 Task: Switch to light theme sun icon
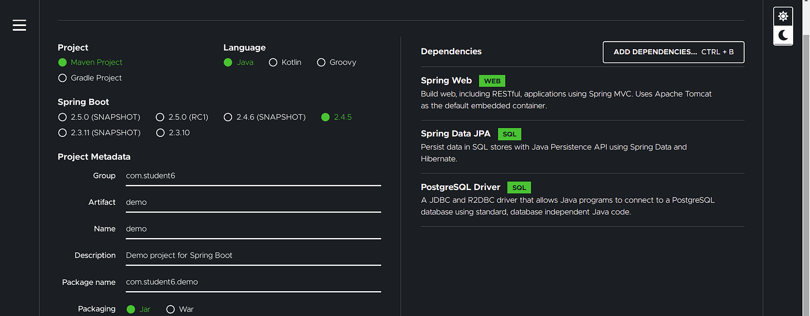tap(783, 16)
